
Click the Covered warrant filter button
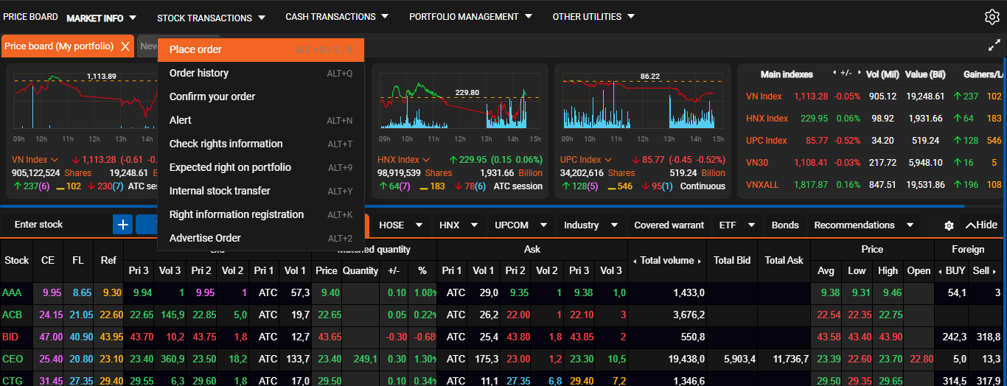click(x=669, y=225)
